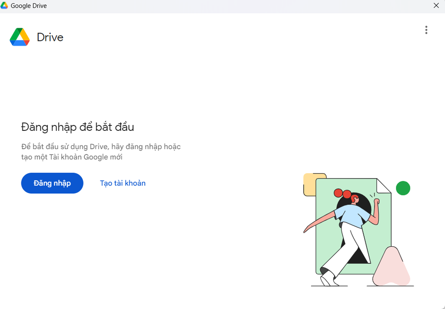Select the green circle in the illustration
445x309 pixels.
point(403,188)
